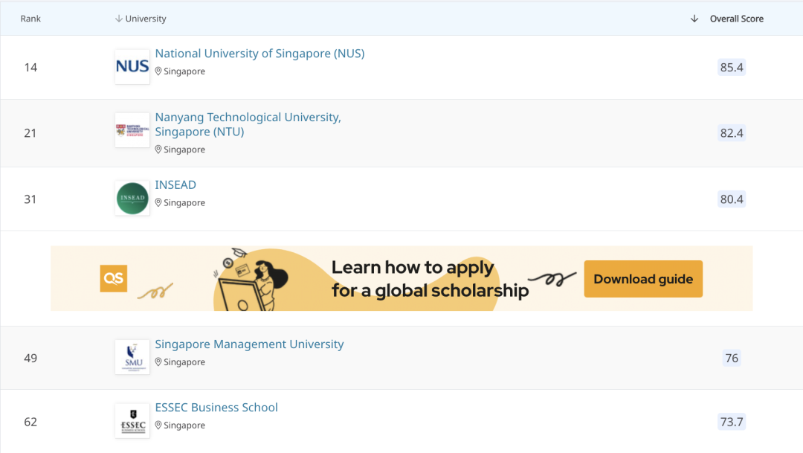The height and width of the screenshot is (453, 803).
Task: Click the Rank column header
Action: [30, 19]
